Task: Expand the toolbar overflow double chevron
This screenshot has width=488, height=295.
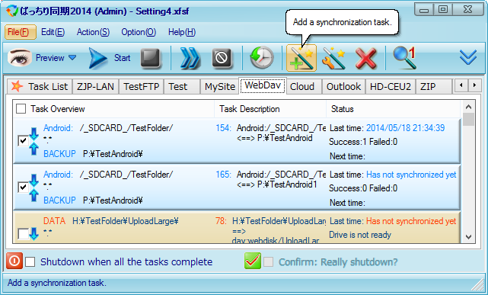Action: tap(468, 57)
